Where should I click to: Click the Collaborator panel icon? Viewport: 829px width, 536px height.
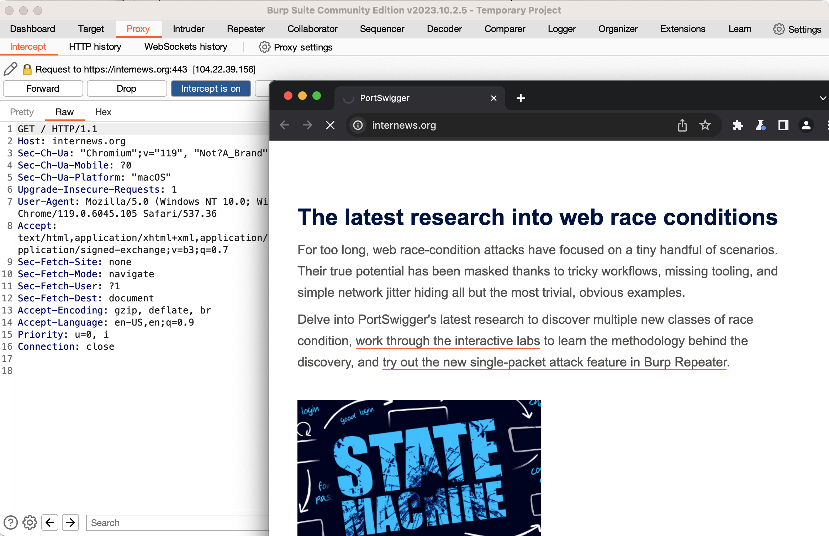[x=311, y=28]
